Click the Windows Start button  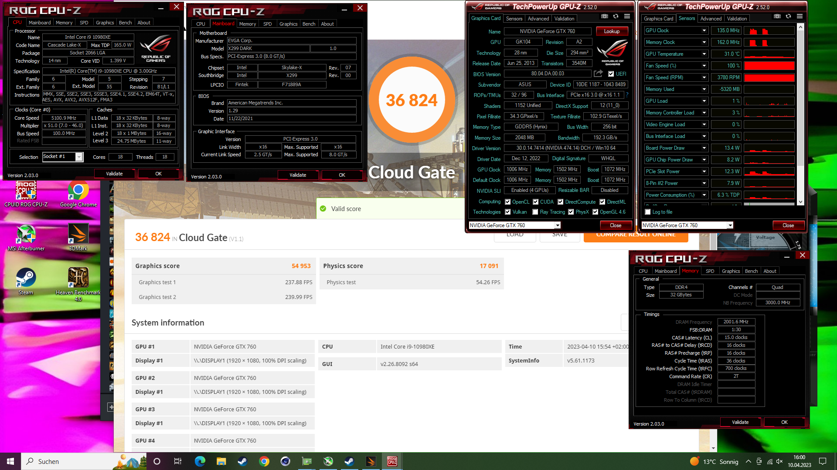(10, 461)
